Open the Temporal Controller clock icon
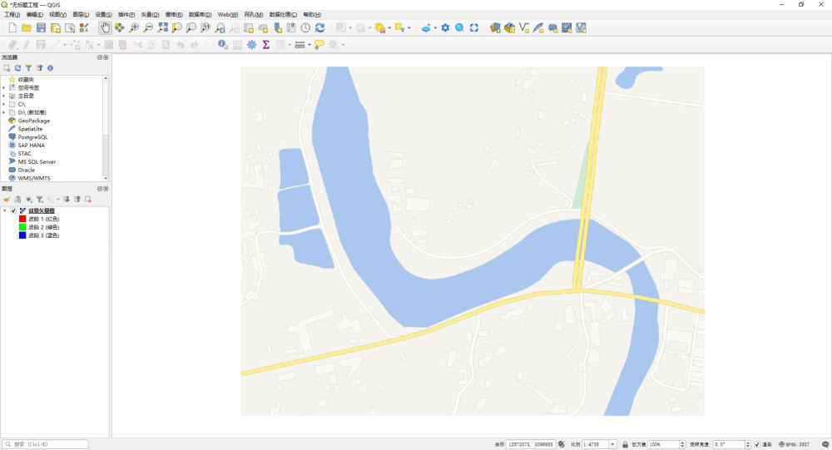This screenshot has width=832, height=450. (305, 28)
